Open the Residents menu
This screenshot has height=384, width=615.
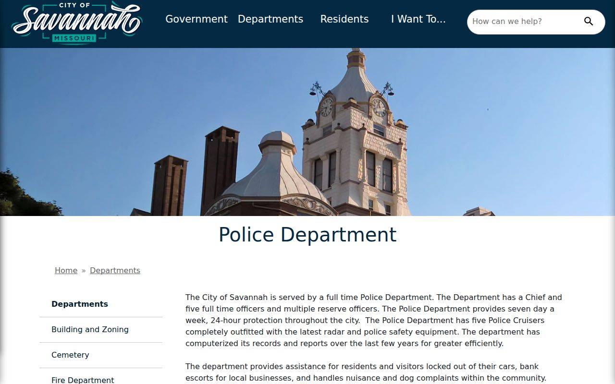point(344,19)
